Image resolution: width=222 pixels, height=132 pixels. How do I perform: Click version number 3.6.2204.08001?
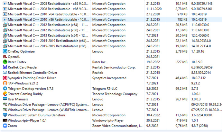[202, 115]
